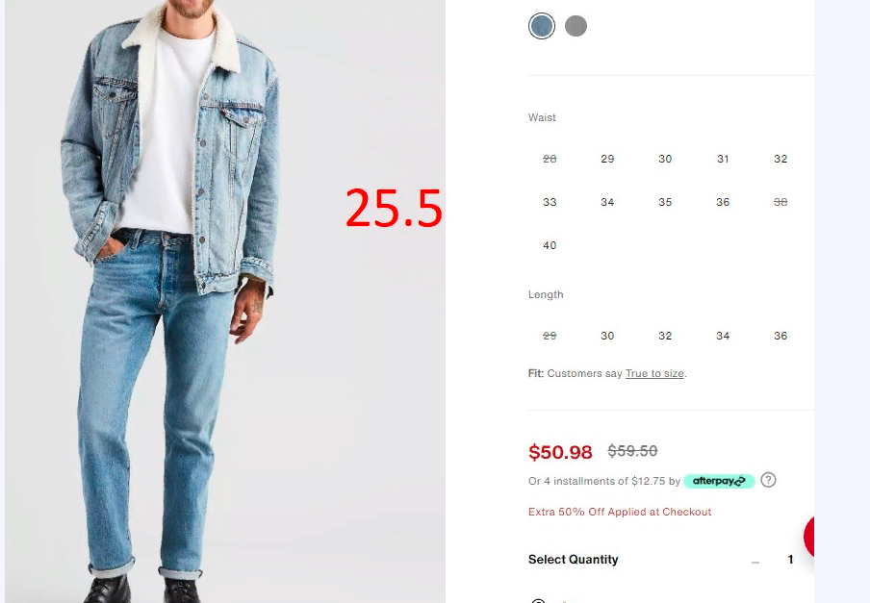Image resolution: width=870 pixels, height=603 pixels.
Task: Select length 32
Action: (665, 336)
